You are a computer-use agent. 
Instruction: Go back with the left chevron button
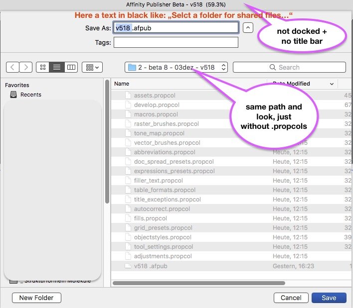pyautogui.click(x=12, y=67)
